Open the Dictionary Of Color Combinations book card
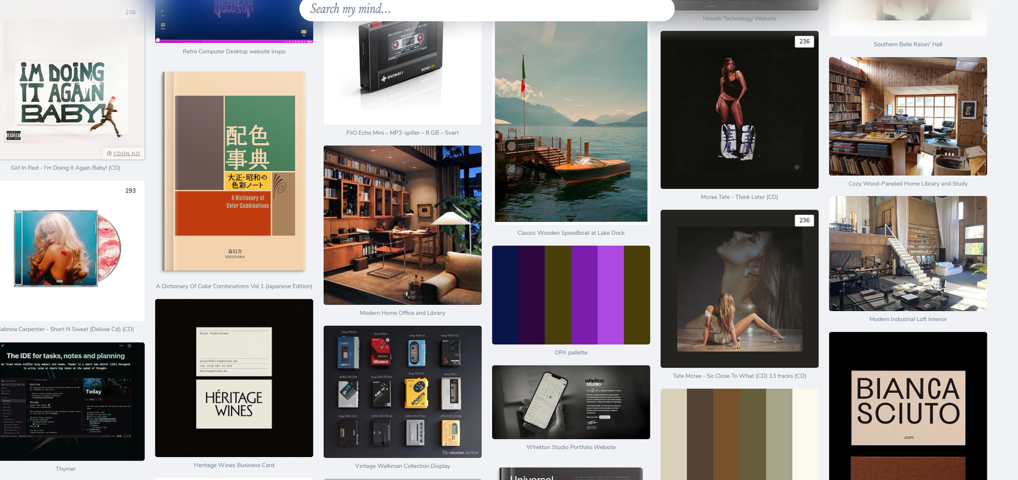Viewport: 1018px width, 480px height. (234, 172)
